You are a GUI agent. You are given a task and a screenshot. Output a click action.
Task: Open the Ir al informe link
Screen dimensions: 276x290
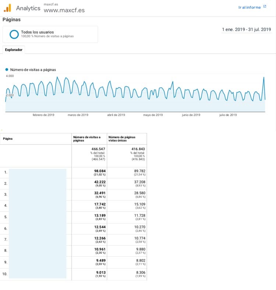[250, 7]
